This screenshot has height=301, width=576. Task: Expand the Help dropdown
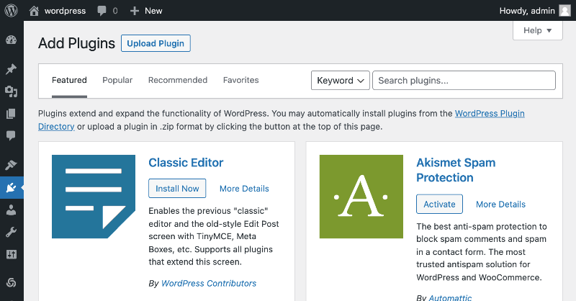pyautogui.click(x=537, y=30)
